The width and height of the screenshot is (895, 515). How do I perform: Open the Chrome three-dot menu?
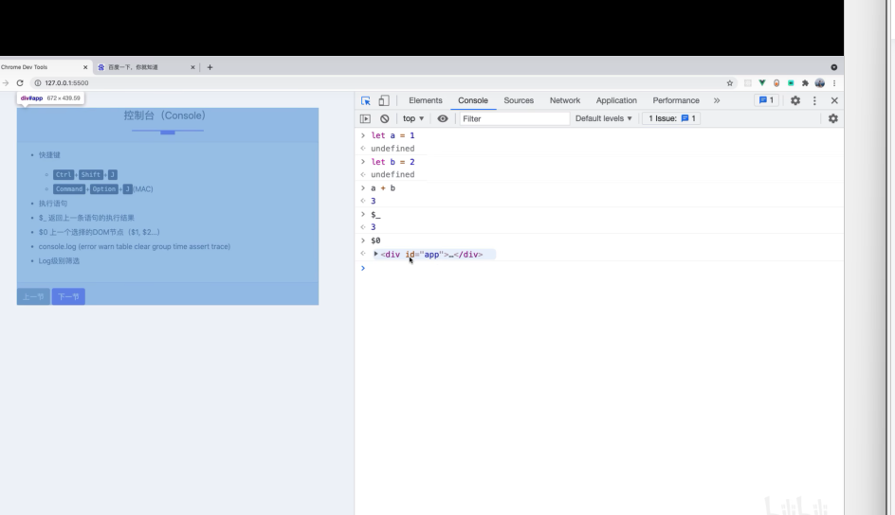click(x=834, y=83)
